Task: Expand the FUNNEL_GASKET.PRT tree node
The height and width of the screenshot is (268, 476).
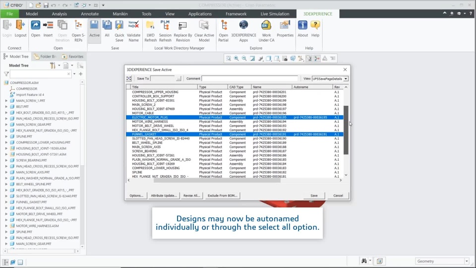Action: (x=6, y=202)
